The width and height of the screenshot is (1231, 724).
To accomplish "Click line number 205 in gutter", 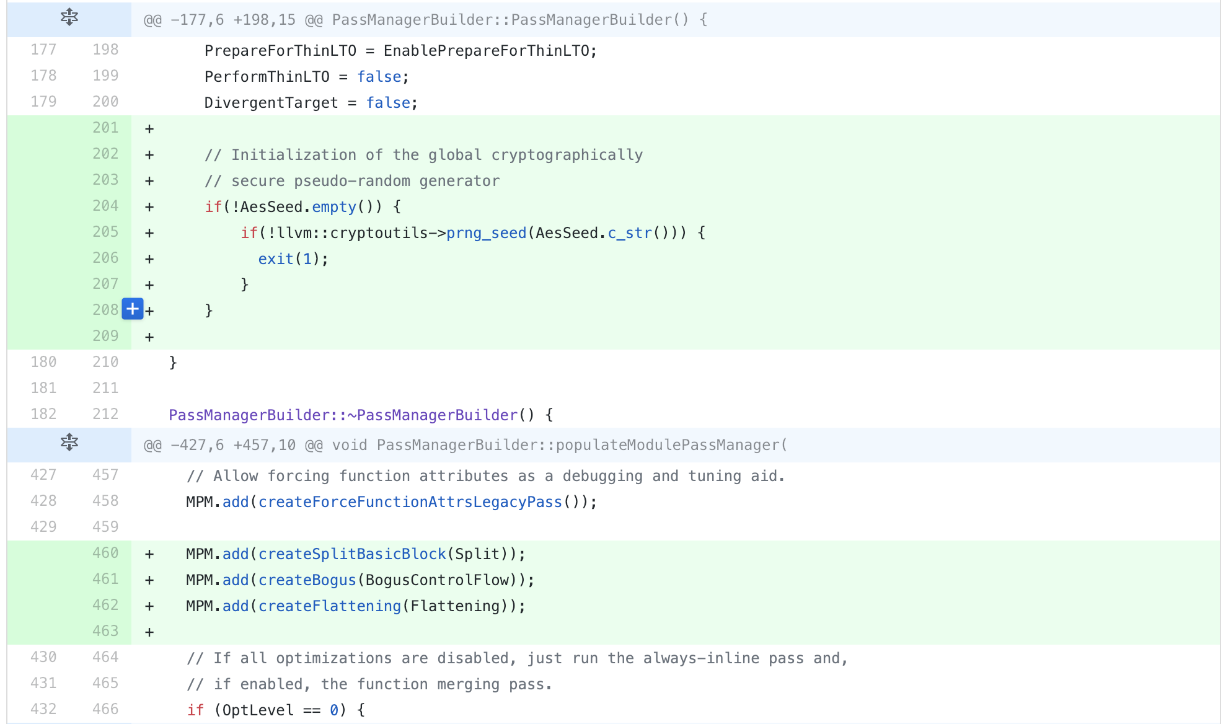I will [105, 232].
